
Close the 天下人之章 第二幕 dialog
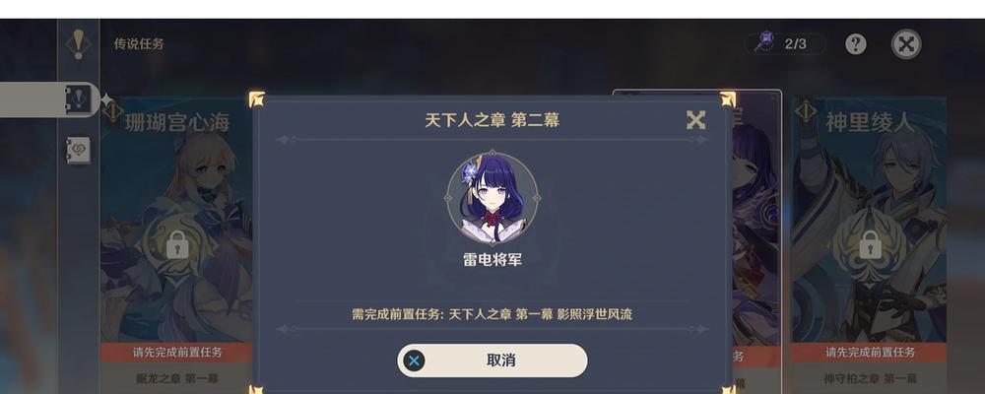695,120
